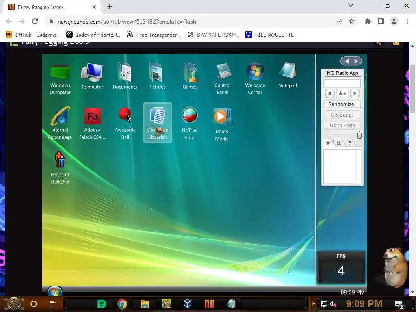Click the Cortana circle on taskbar

tap(34, 304)
